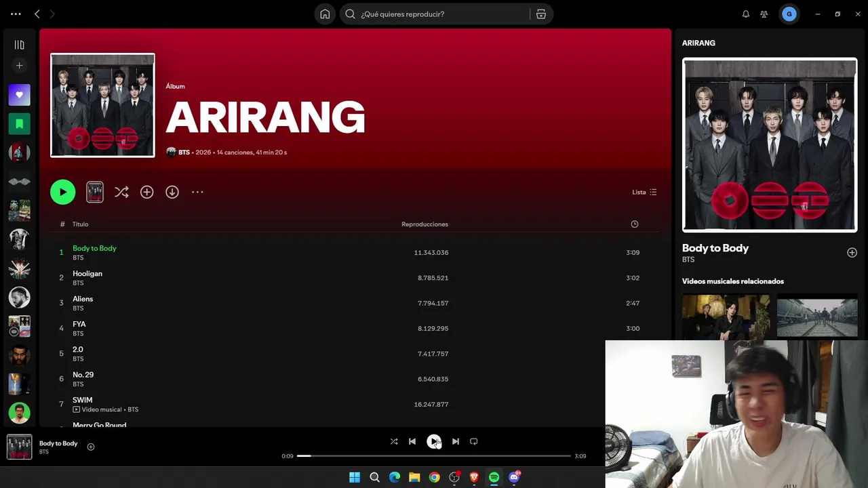Open the friends activity icon

coord(764,14)
